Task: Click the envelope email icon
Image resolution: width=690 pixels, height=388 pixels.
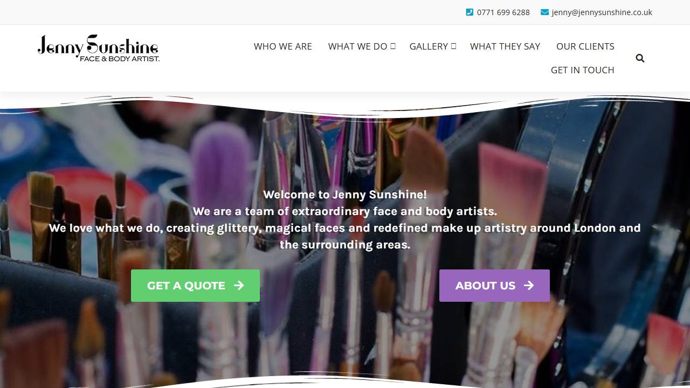Action: pyautogui.click(x=544, y=12)
